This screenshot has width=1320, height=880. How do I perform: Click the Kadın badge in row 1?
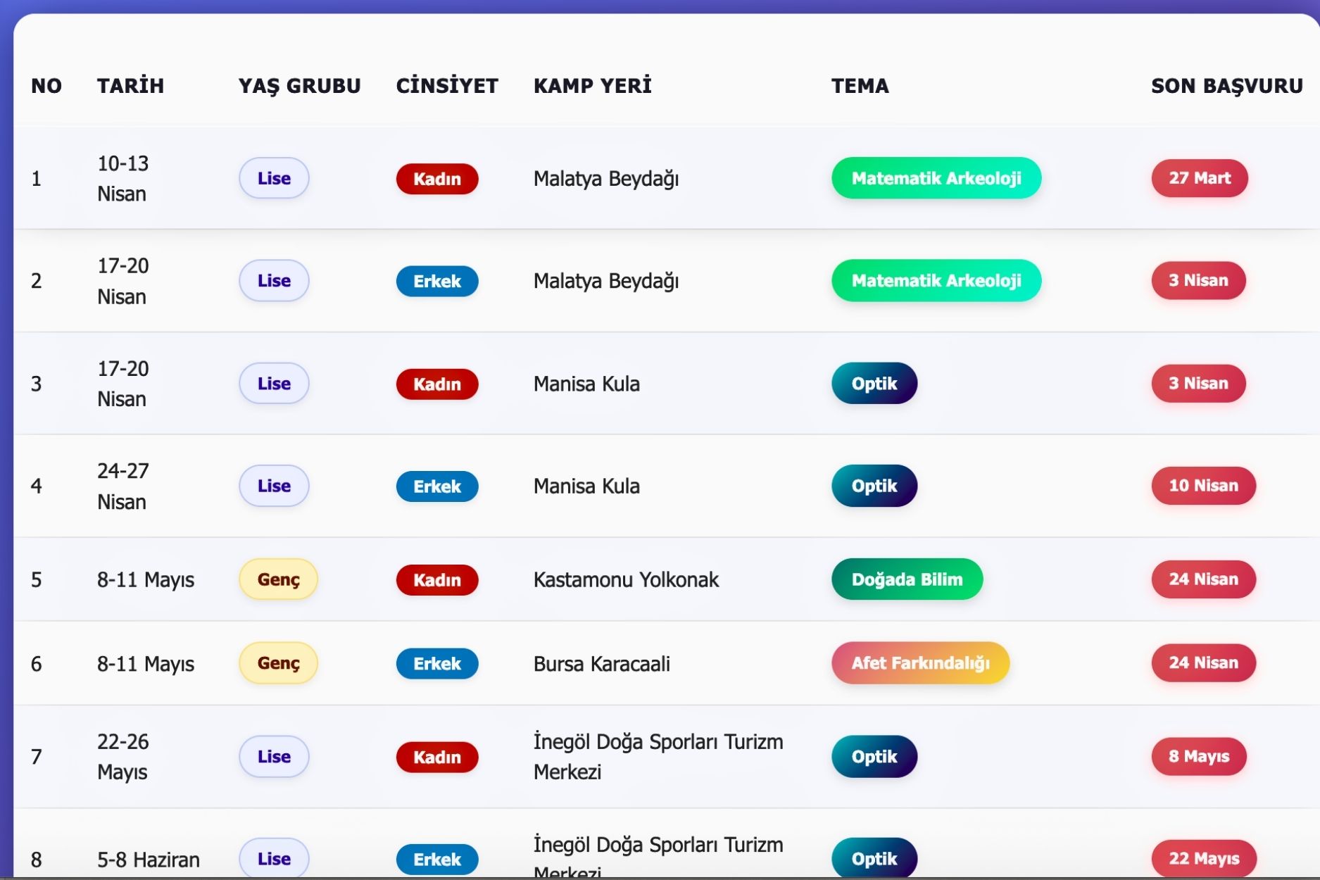pos(436,179)
